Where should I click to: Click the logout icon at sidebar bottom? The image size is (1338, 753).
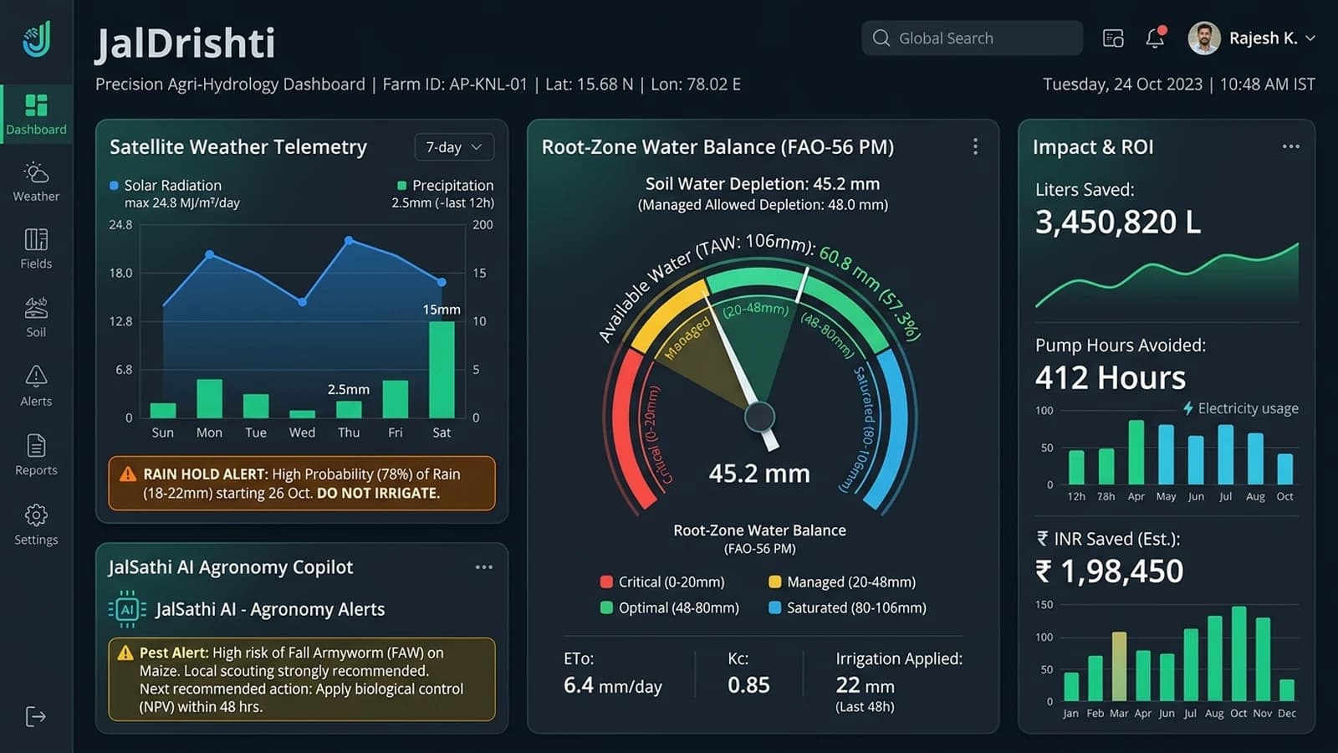pyautogui.click(x=36, y=716)
